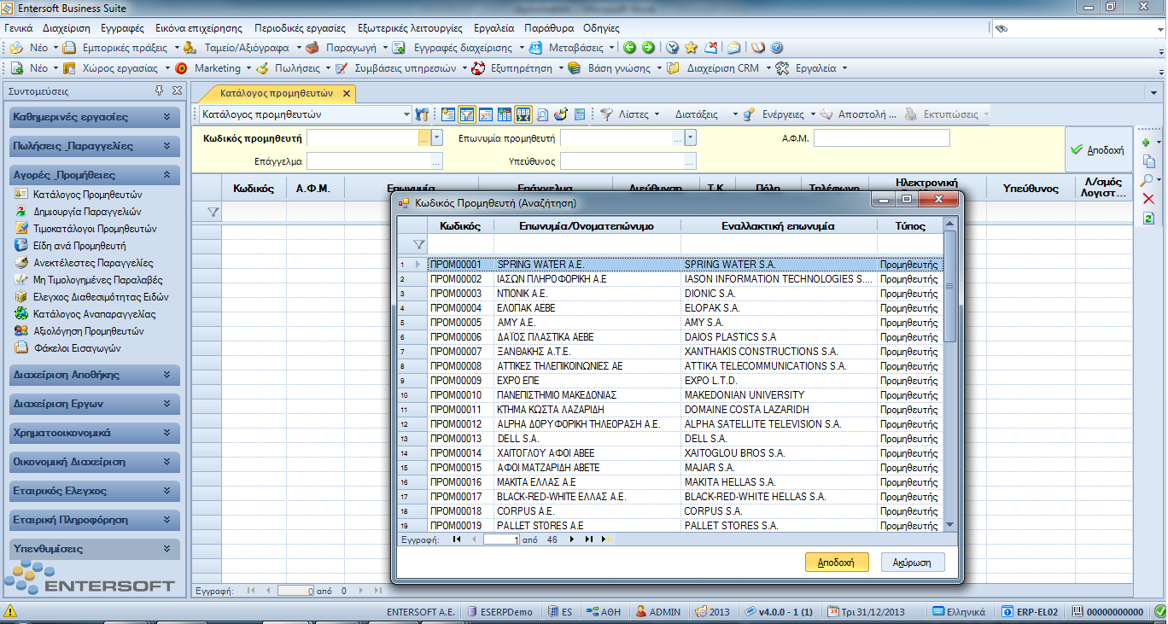This screenshot has width=1168, height=624.
Task: Open the Επωνυμία προμηθευτή dropdown arrow
Action: (x=691, y=137)
